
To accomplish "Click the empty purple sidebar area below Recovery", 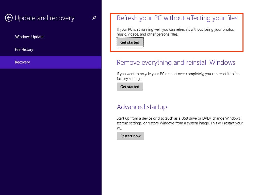I will (51, 127).
